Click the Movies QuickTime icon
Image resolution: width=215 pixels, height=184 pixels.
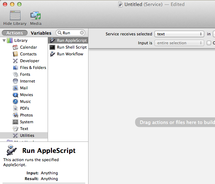(x=15, y=95)
